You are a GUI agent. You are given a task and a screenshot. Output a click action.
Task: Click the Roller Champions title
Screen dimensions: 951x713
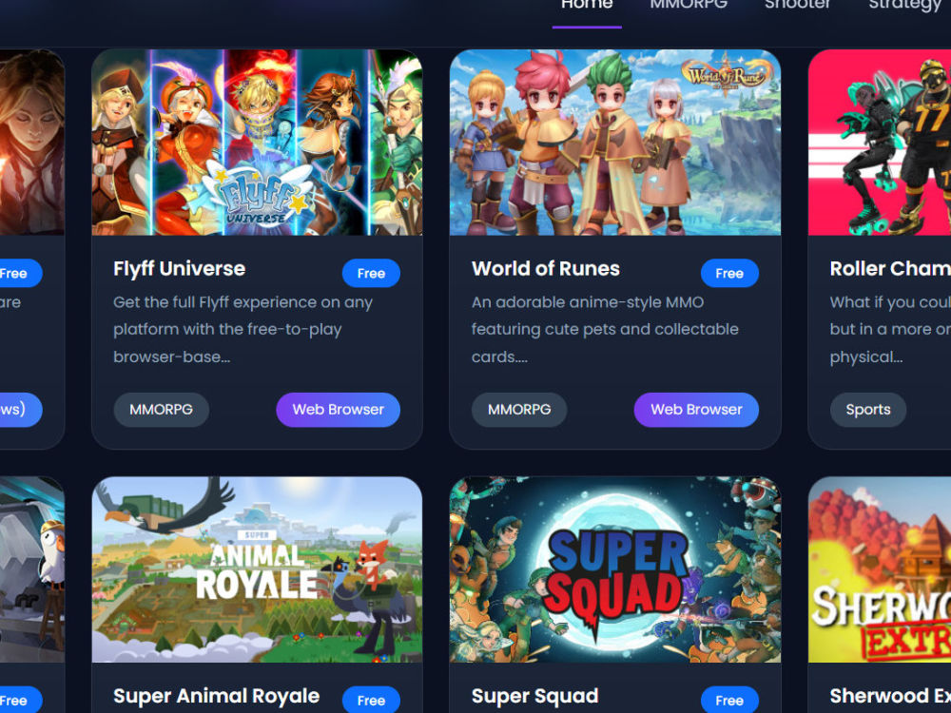890,269
